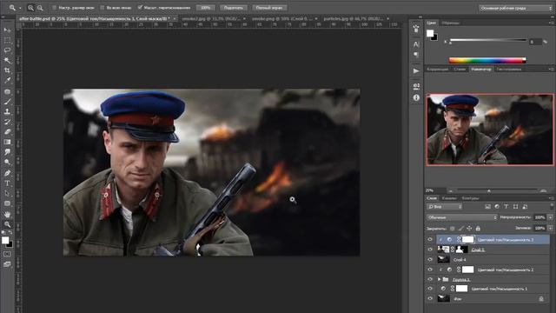
Task: Select the Move tool
Action: point(7,30)
